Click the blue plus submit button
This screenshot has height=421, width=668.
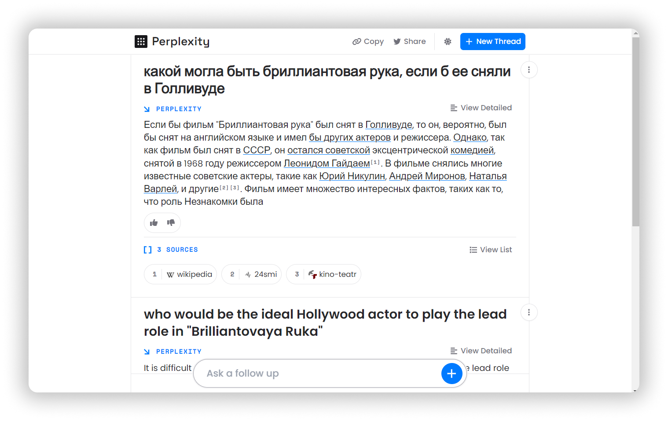click(451, 374)
